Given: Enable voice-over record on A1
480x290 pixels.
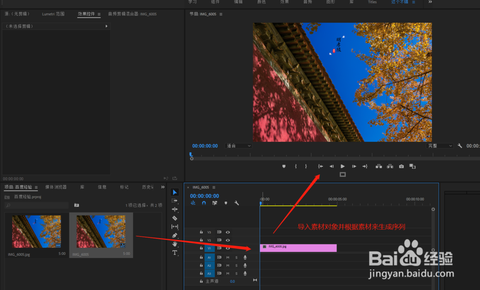Looking at the screenshot, I should 245,257.
